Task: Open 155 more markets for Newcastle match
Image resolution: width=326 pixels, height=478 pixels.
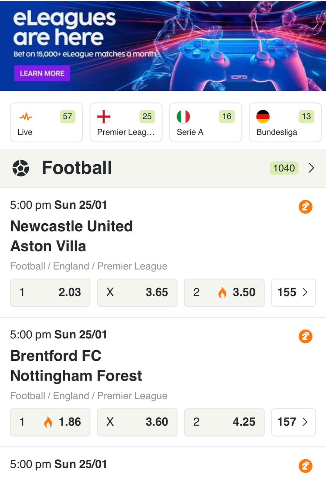Action: point(293,292)
